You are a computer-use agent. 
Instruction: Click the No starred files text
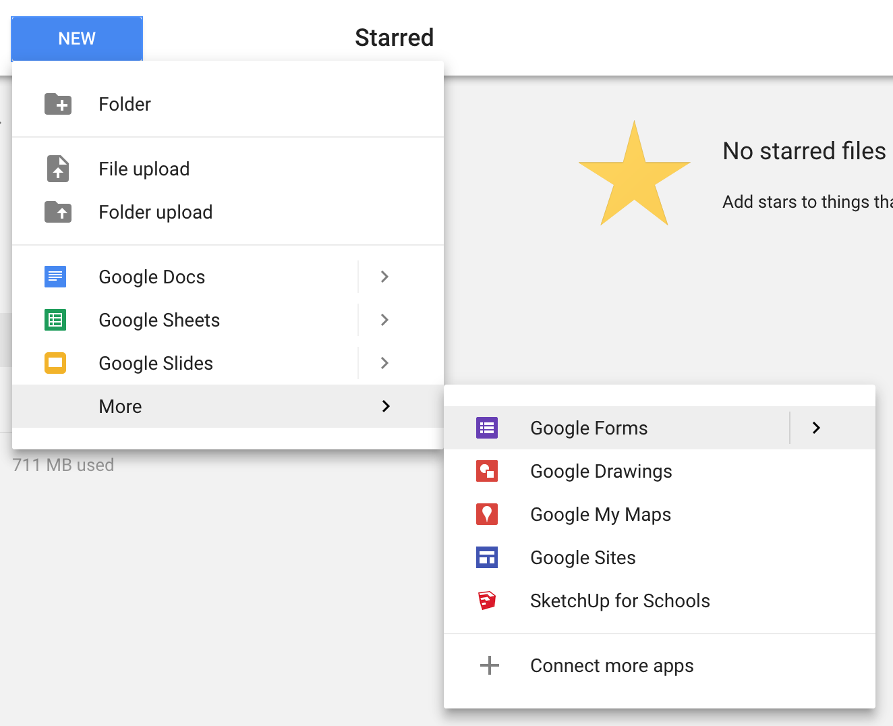click(x=804, y=151)
